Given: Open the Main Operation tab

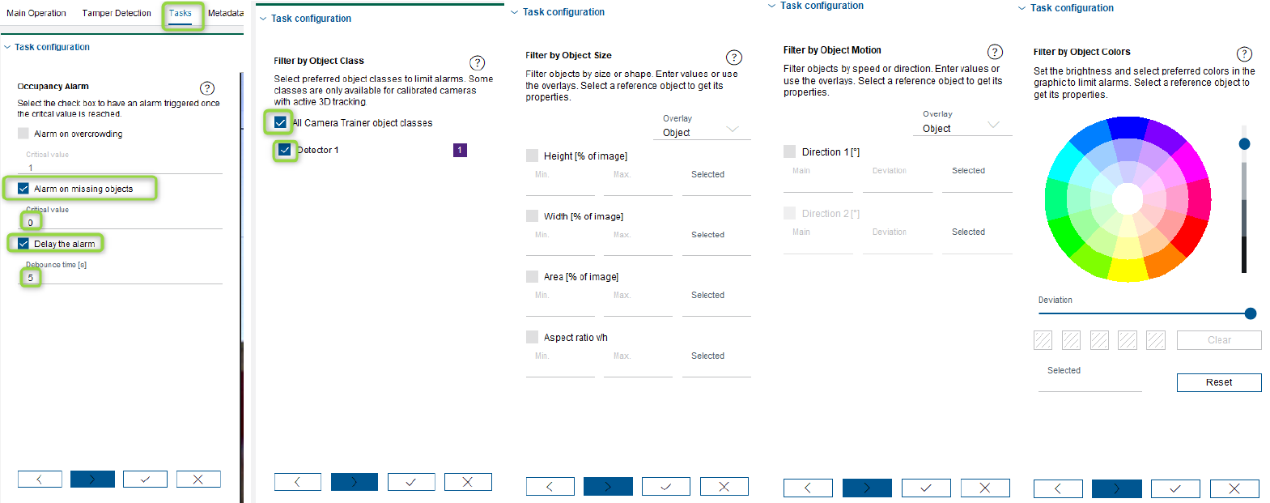Looking at the screenshot, I should (x=36, y=13).
